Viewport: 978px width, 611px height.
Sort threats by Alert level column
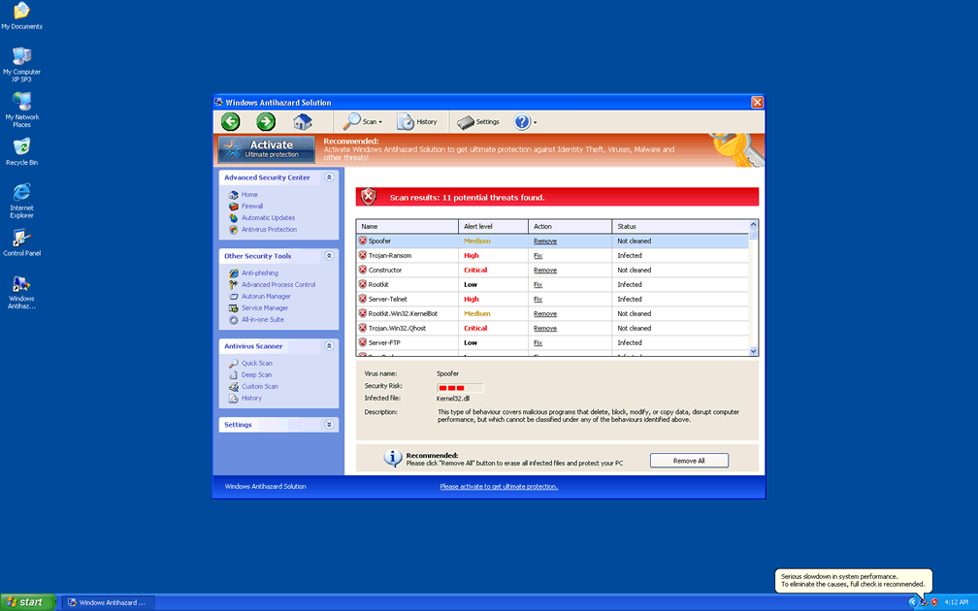[493, 226]
